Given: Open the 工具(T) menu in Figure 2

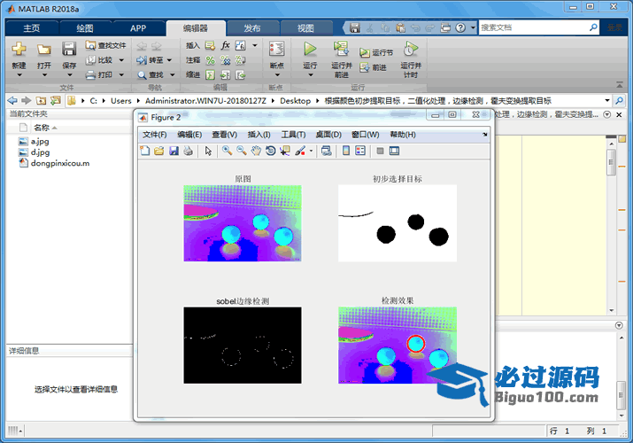Looking at the screenshot, I should pos(293,135).
